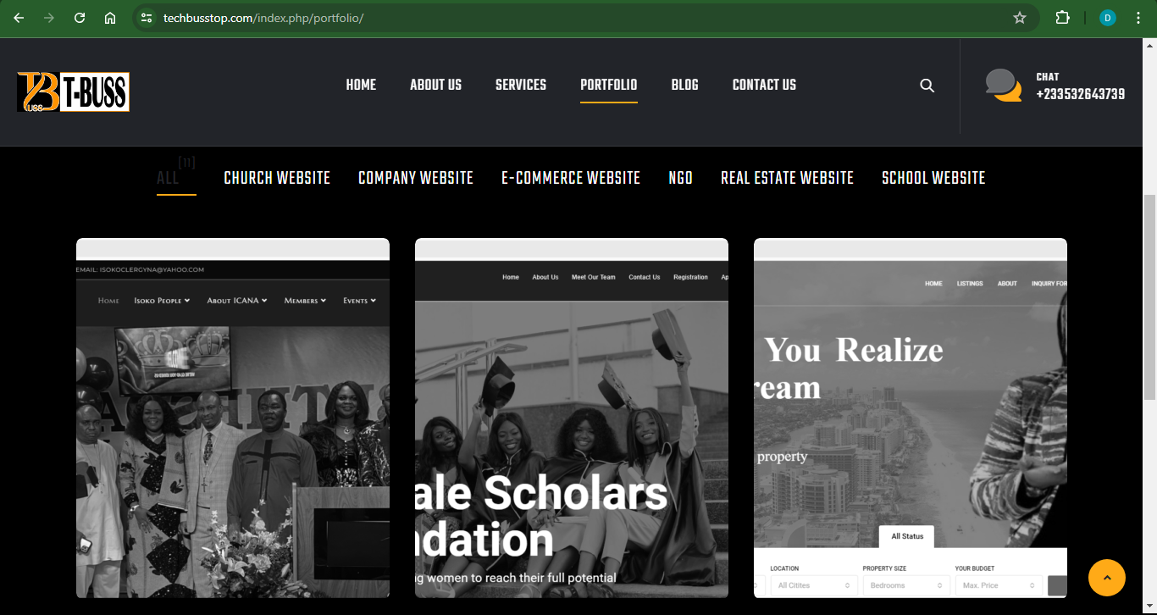Click the Contact Us navigation link
This screenshot has width=1157, height=615.
(764, 85)
